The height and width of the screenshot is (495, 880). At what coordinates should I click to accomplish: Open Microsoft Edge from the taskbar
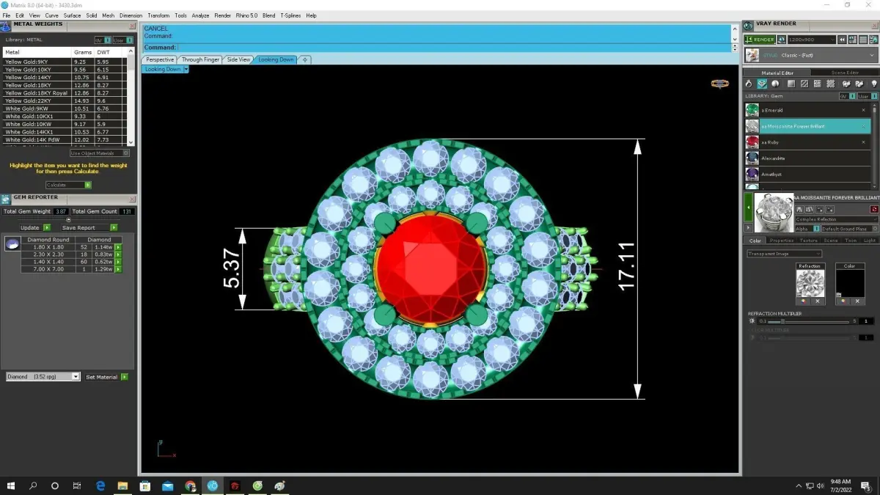click(x=100, y=485)
